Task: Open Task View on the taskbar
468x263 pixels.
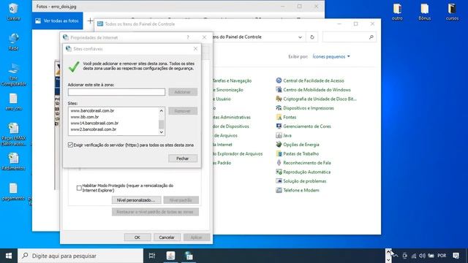Action: point(152,256)
